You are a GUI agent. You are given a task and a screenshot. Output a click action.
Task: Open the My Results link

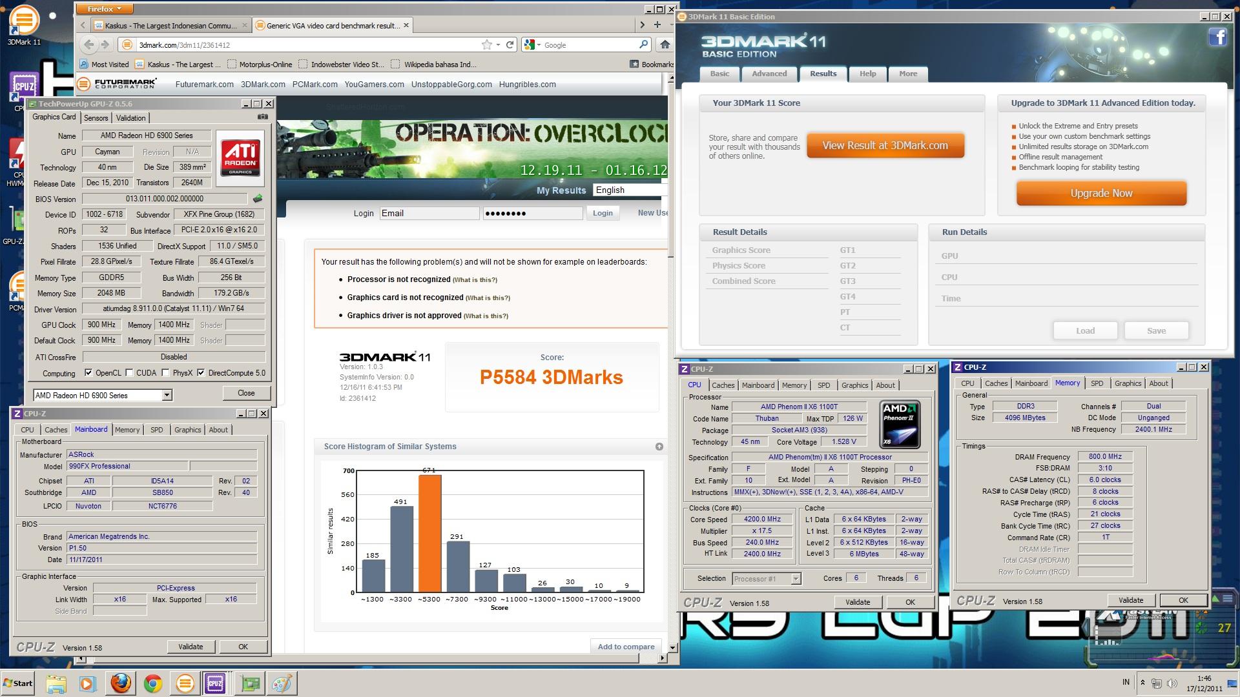click(x=561, y=190)
